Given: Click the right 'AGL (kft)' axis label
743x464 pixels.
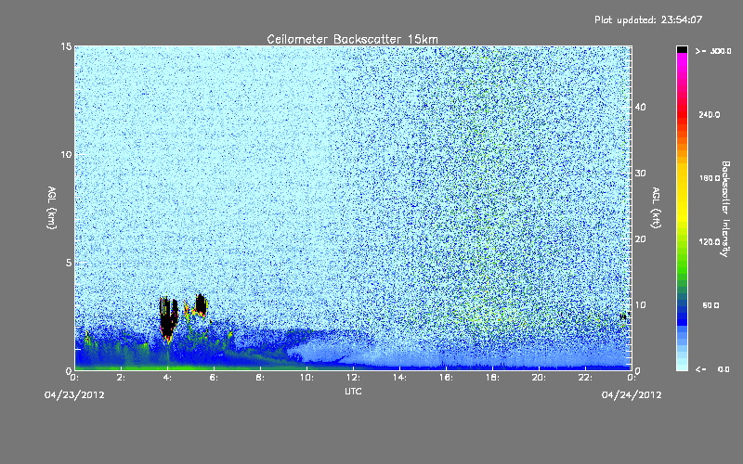Looking at the screenshot, I should (656, 207).
